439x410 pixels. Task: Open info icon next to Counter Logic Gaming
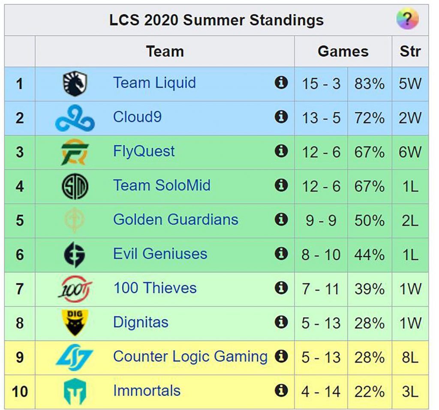click(x=281, y=356)
